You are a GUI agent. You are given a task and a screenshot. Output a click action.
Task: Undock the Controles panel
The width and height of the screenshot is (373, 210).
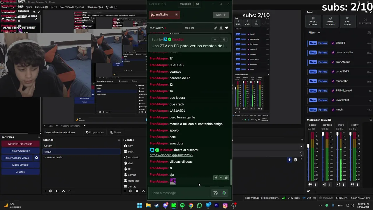(x=38, y=137)
